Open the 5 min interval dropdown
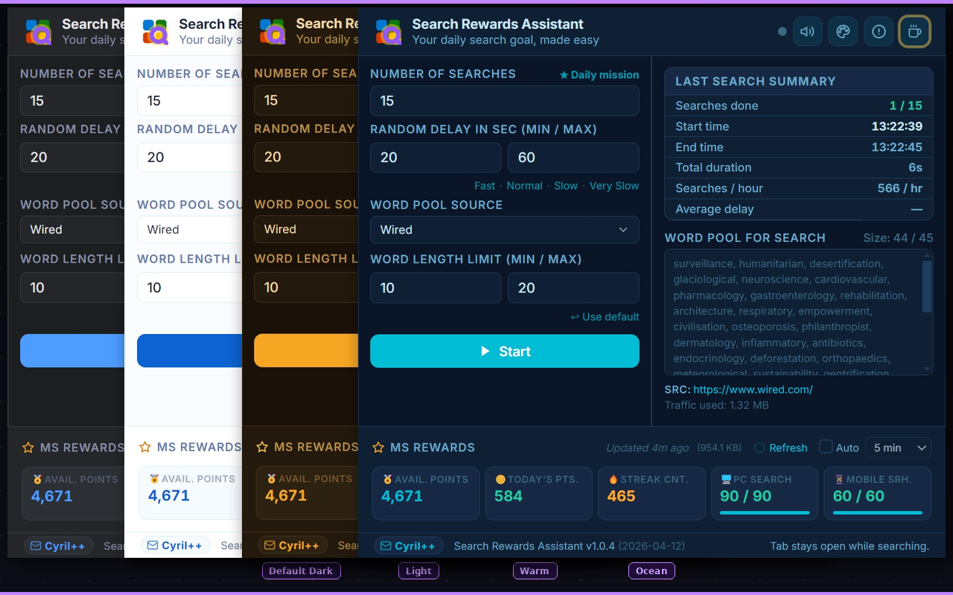Viewport: 953px width, 595px height. pos(899,448)
